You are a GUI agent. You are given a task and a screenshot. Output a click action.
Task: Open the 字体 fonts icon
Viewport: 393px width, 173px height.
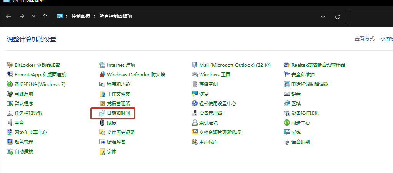pos(102,152)
